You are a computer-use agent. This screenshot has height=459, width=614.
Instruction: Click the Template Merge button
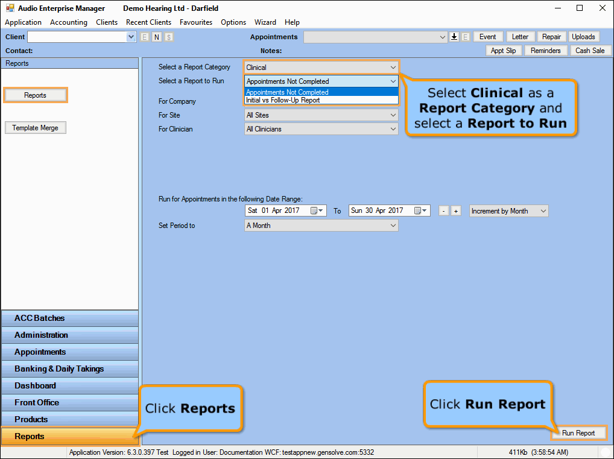coord(36,128)
